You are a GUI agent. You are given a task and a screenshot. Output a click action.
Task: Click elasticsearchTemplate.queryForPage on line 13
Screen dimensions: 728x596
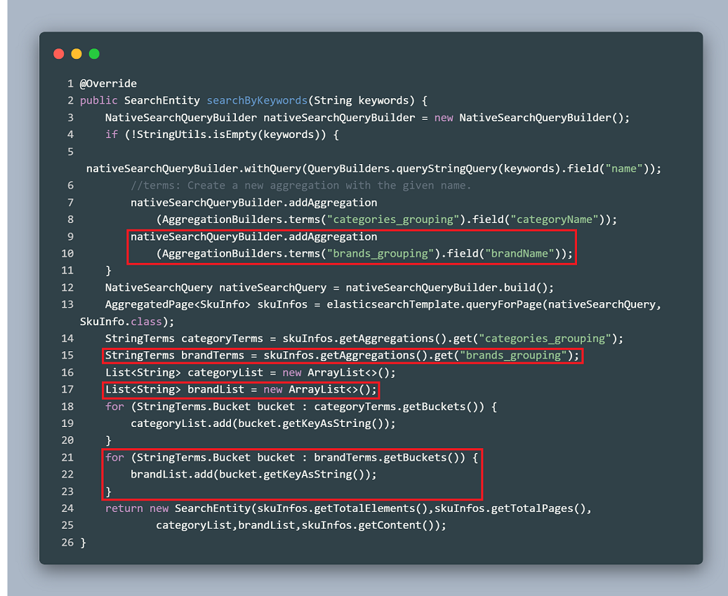pyautogui.click(x=434, y=305)
